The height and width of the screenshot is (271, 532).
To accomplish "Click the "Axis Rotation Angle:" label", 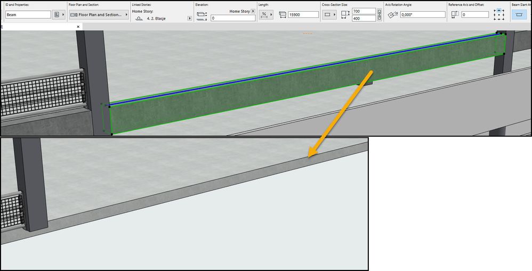I will pos(398,5).
